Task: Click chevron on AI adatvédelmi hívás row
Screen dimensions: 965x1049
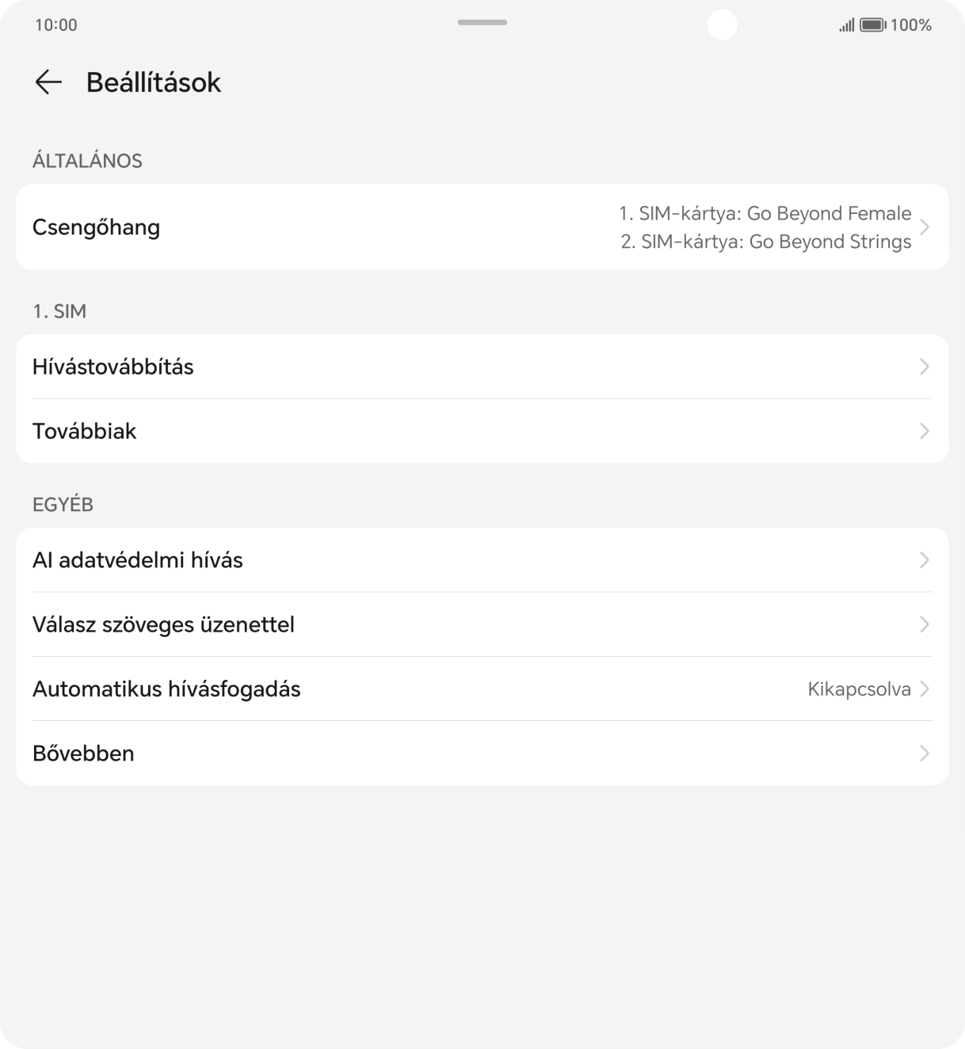Action: coord(925,560)
